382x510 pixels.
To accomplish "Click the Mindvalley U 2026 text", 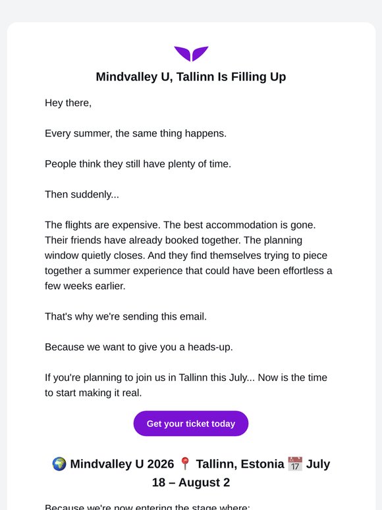I will tap(122, 464).
